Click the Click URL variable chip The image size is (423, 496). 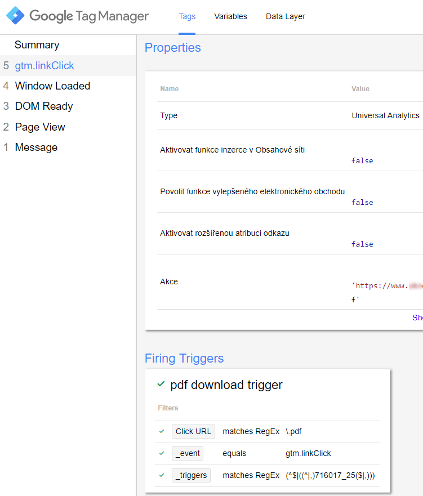[193, 431]
